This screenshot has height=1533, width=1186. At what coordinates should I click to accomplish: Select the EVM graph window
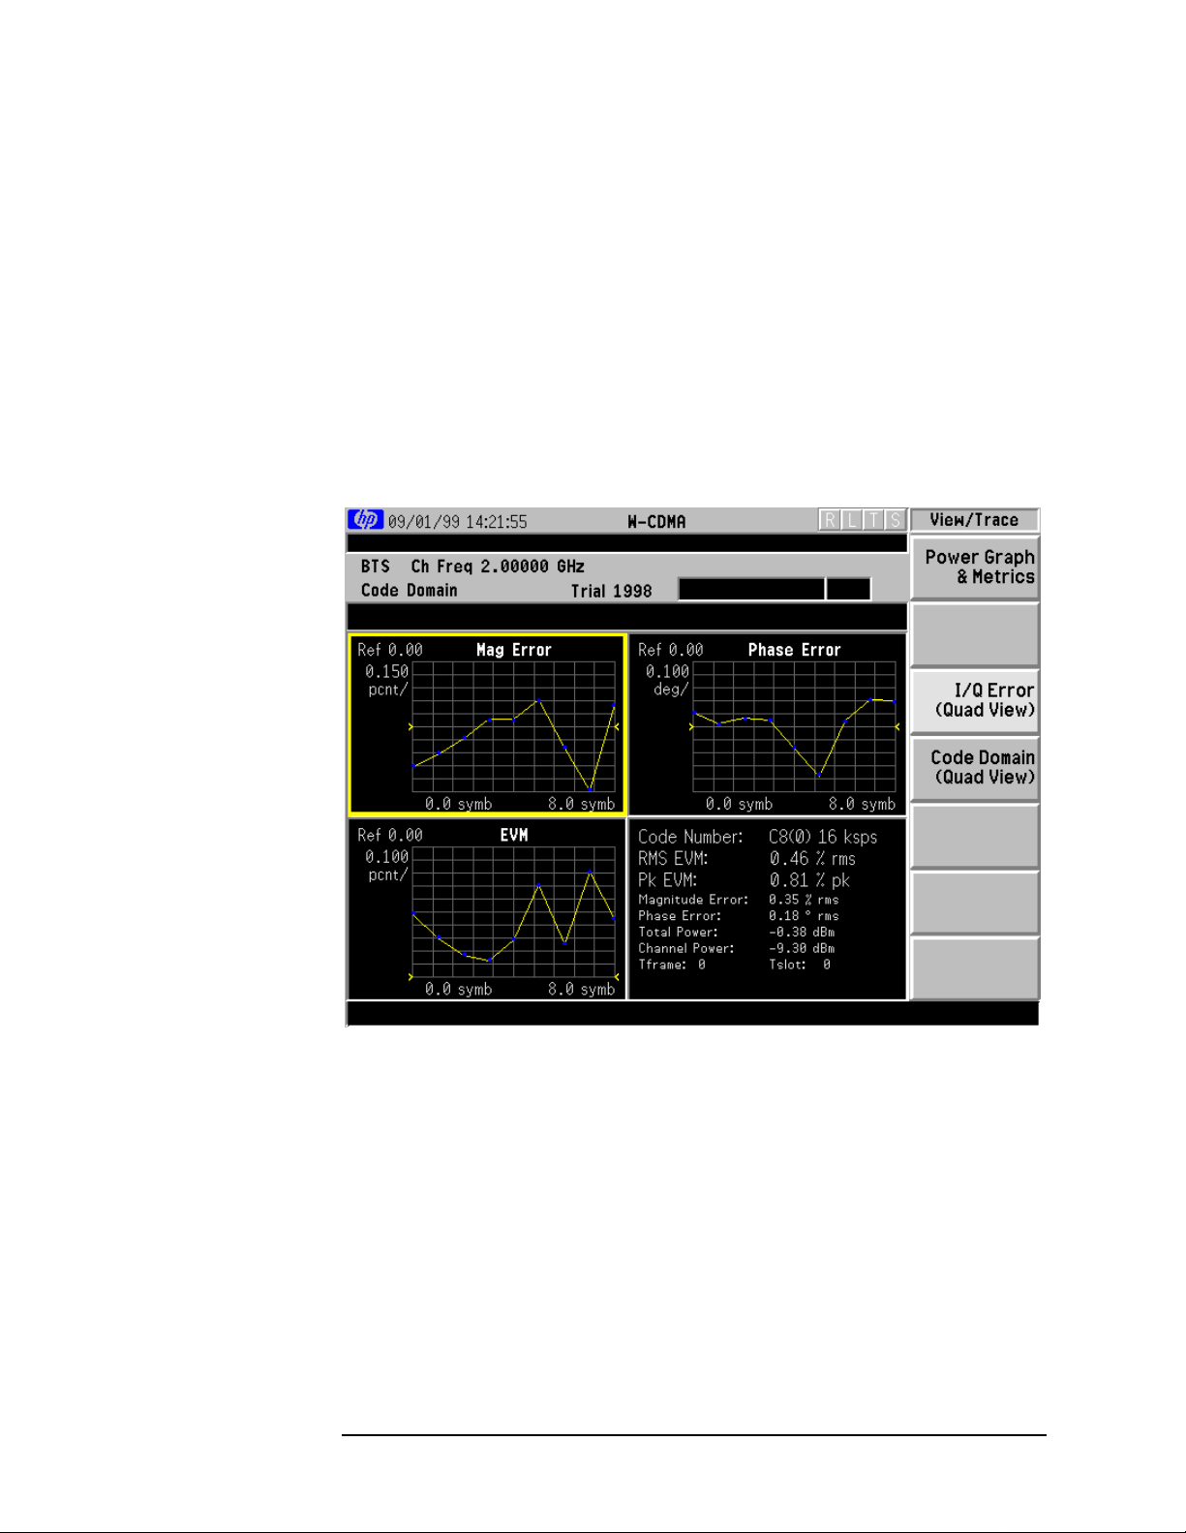coord(487,909)
